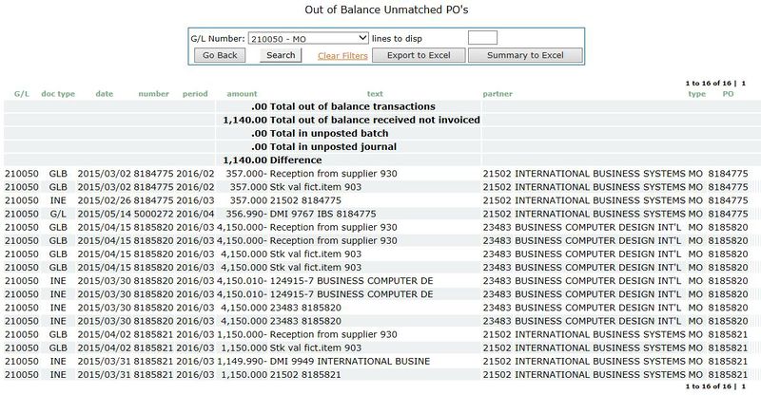This screenshot has width=761, height=395.
Task: Click the date 2015/02/26 cell
Action: tap(105, 200)
